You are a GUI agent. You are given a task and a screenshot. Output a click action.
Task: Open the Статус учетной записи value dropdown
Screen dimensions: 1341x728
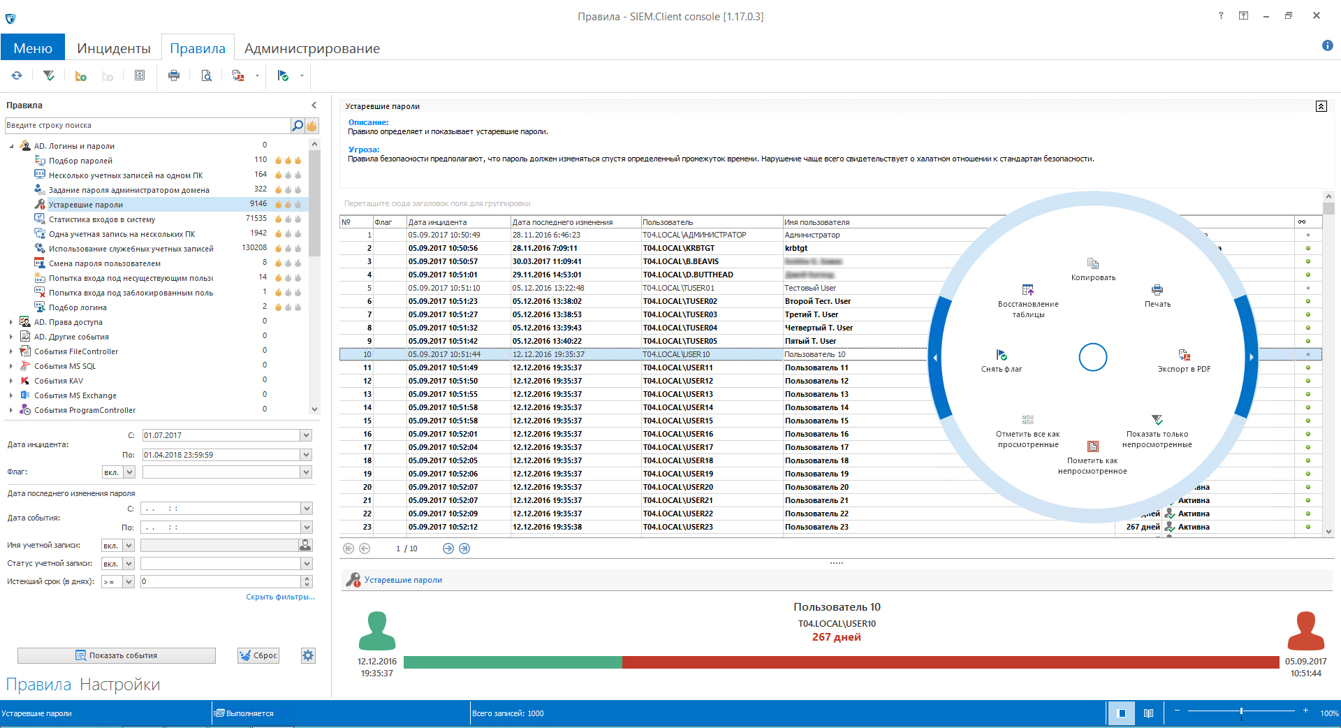tap(306, 564)
